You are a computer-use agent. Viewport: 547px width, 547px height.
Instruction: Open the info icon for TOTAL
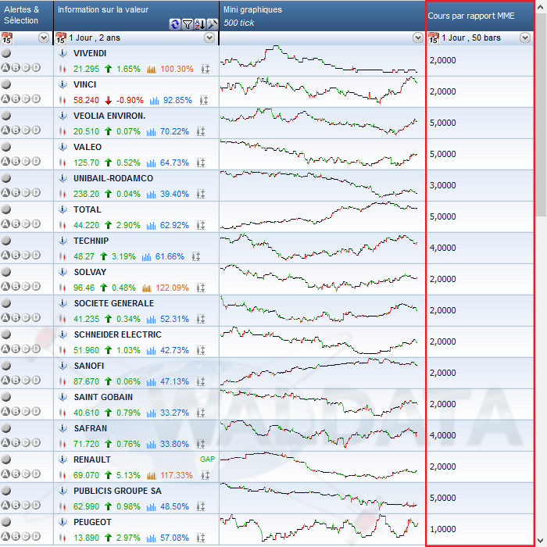pos(63,209)
